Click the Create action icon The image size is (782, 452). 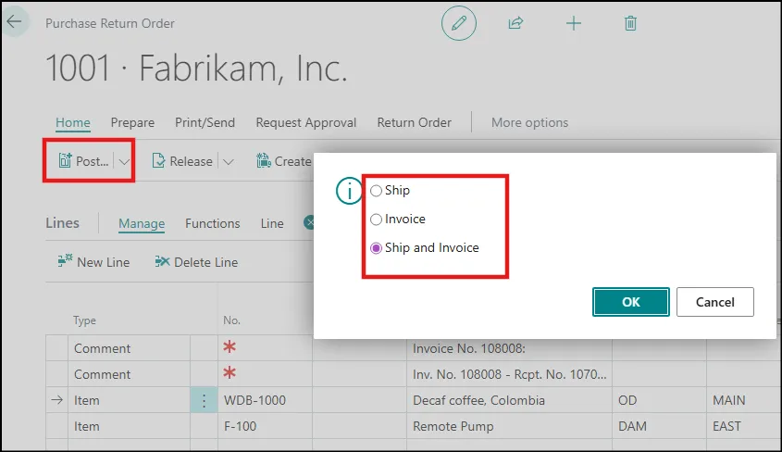pyautogui.click(x=263, y=160)
